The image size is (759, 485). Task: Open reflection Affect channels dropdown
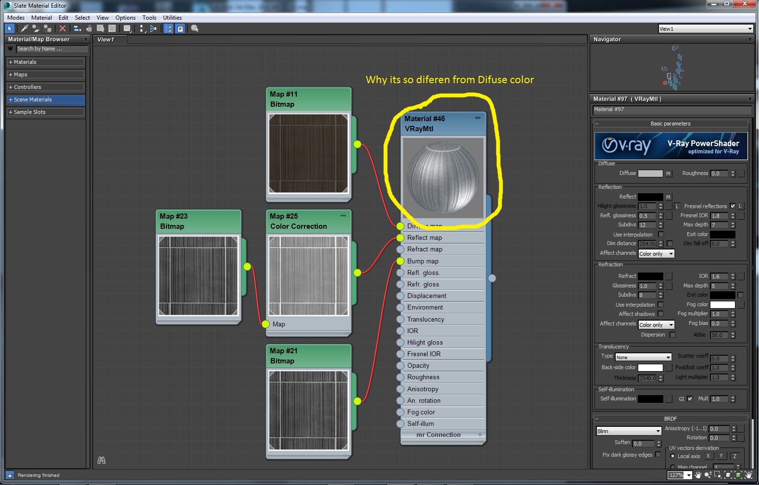(656, 254)
